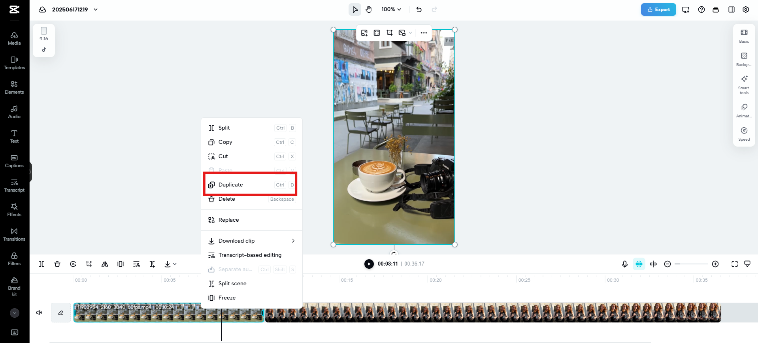Viewport: 758px width, 343px height.
Task: Open the 100% zoom level dropdown
Action: click(391, 9)
